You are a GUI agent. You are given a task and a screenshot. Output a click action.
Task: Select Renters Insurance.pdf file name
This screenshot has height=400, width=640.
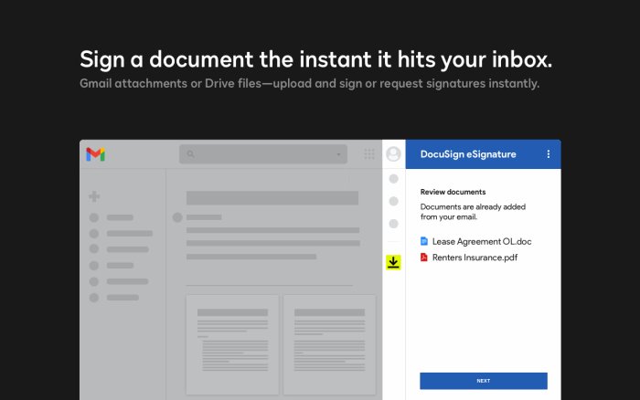[x=475, y=258]
